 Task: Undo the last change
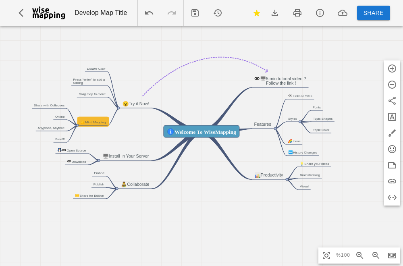(149, 13)
